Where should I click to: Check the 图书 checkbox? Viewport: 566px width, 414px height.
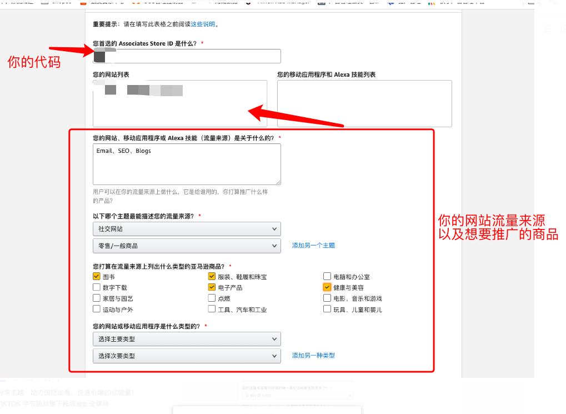coord(97,276)
